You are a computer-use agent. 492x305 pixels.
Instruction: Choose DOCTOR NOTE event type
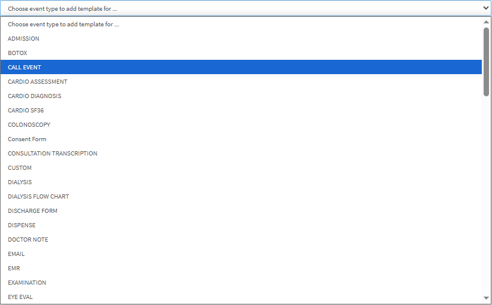pyautogui.click(x=241, y=240)
